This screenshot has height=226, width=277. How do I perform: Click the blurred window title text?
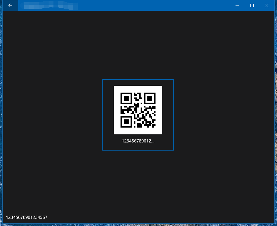[x=49, y=6]
